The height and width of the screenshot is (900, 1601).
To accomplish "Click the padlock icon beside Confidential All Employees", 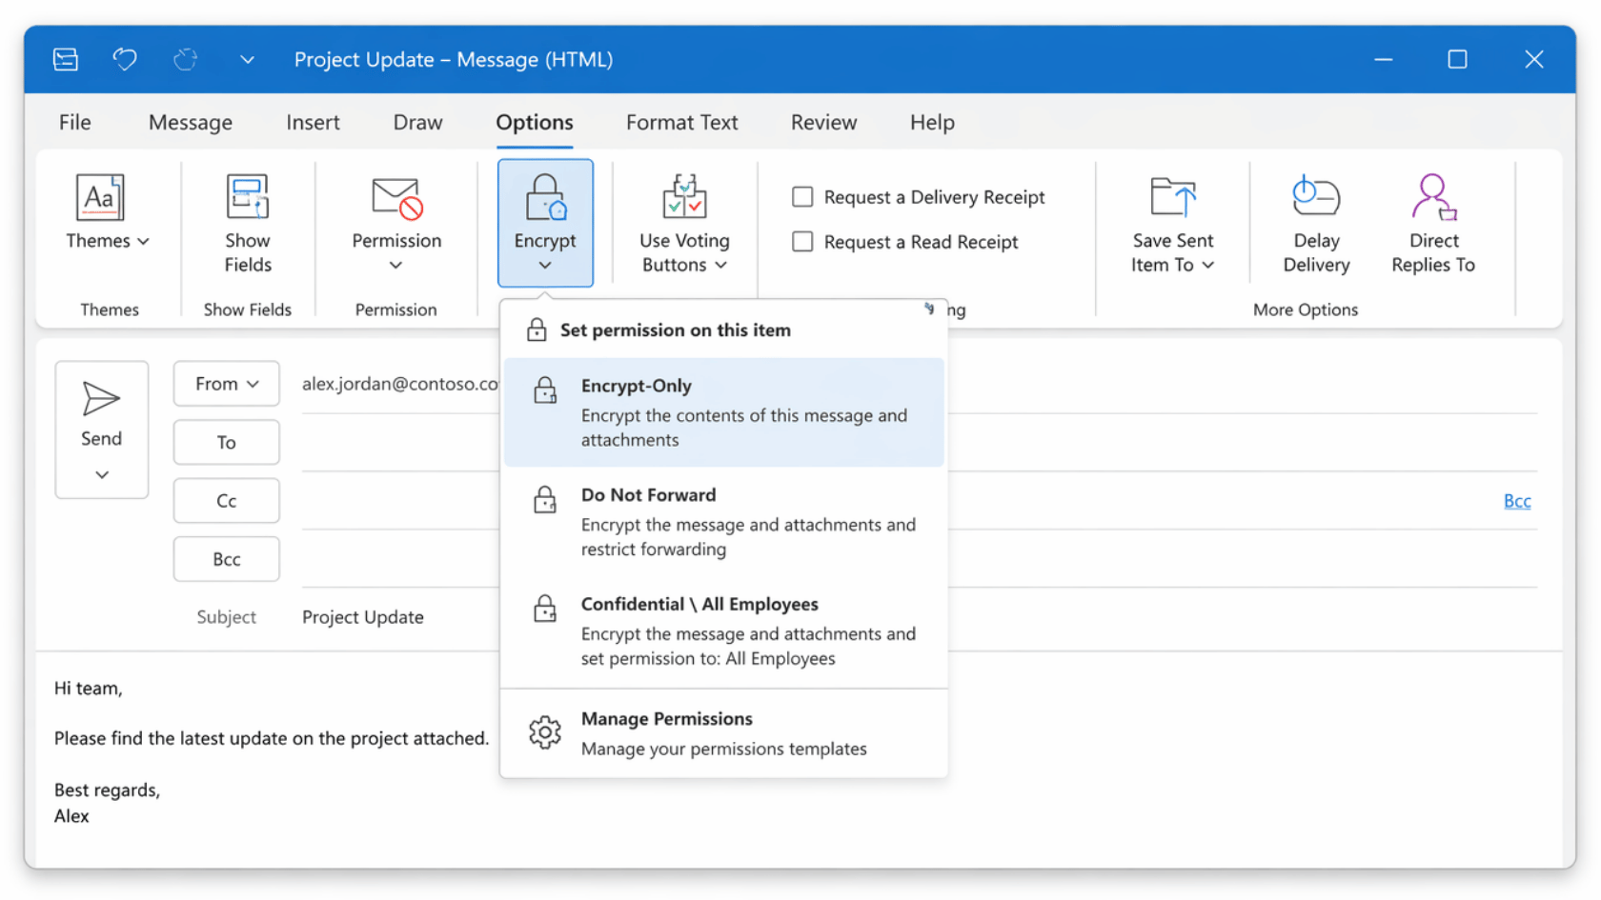I will tap(545, 608).
